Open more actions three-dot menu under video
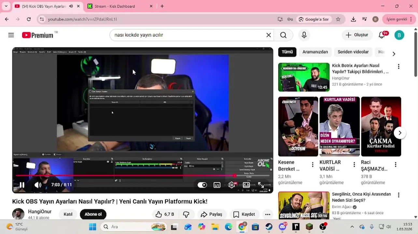Image resolution: width=418 pixels, height=234 pixels. pyautogui.click(x=268, y=214)
